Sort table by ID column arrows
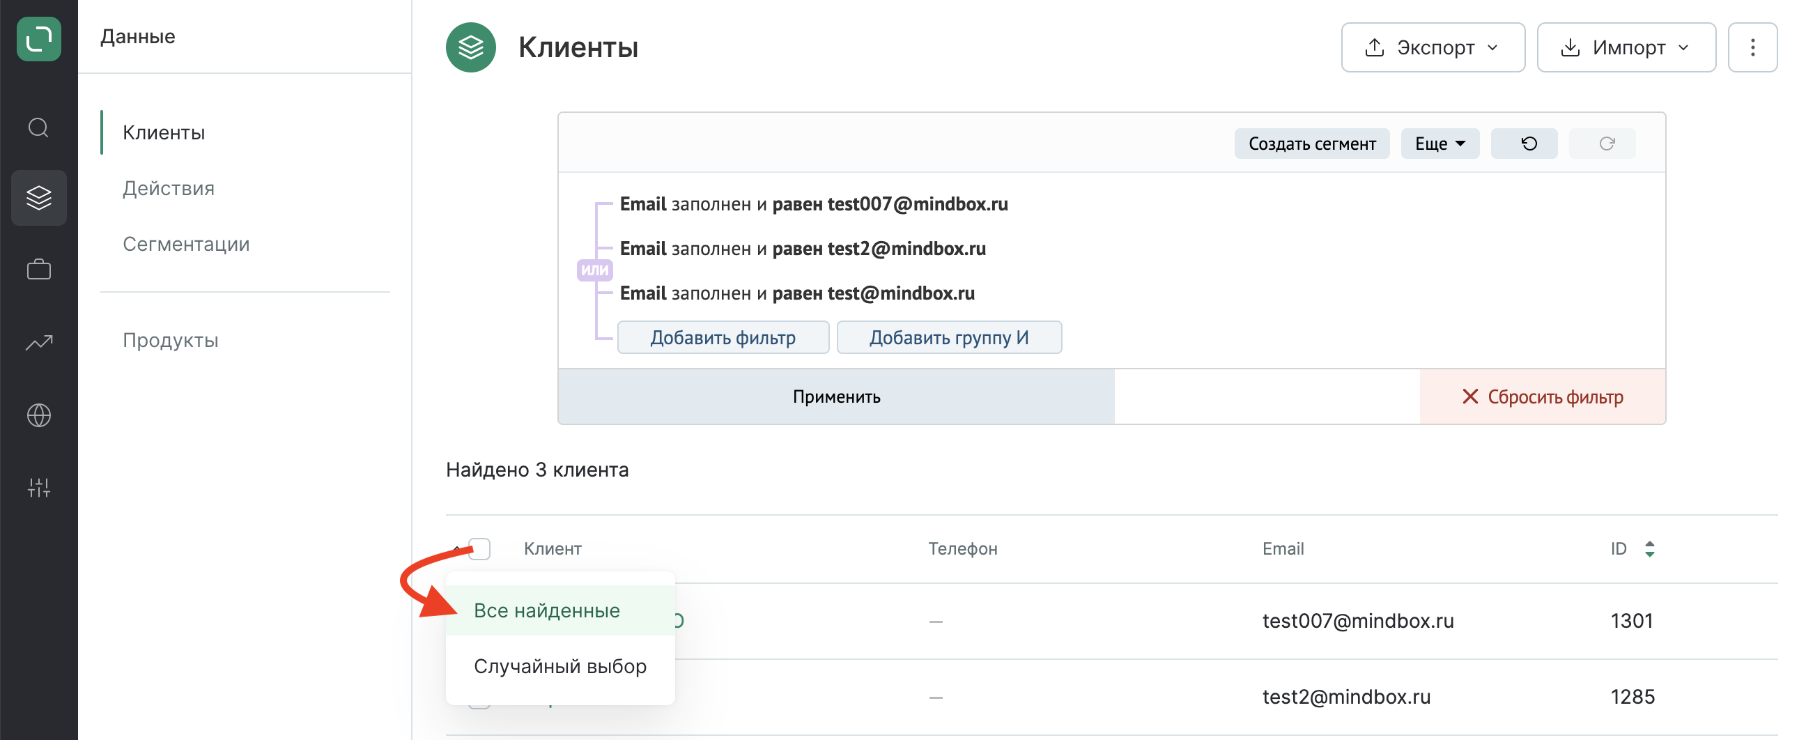The height and width of the screenshot is (740, 1806). (1649, 549)
